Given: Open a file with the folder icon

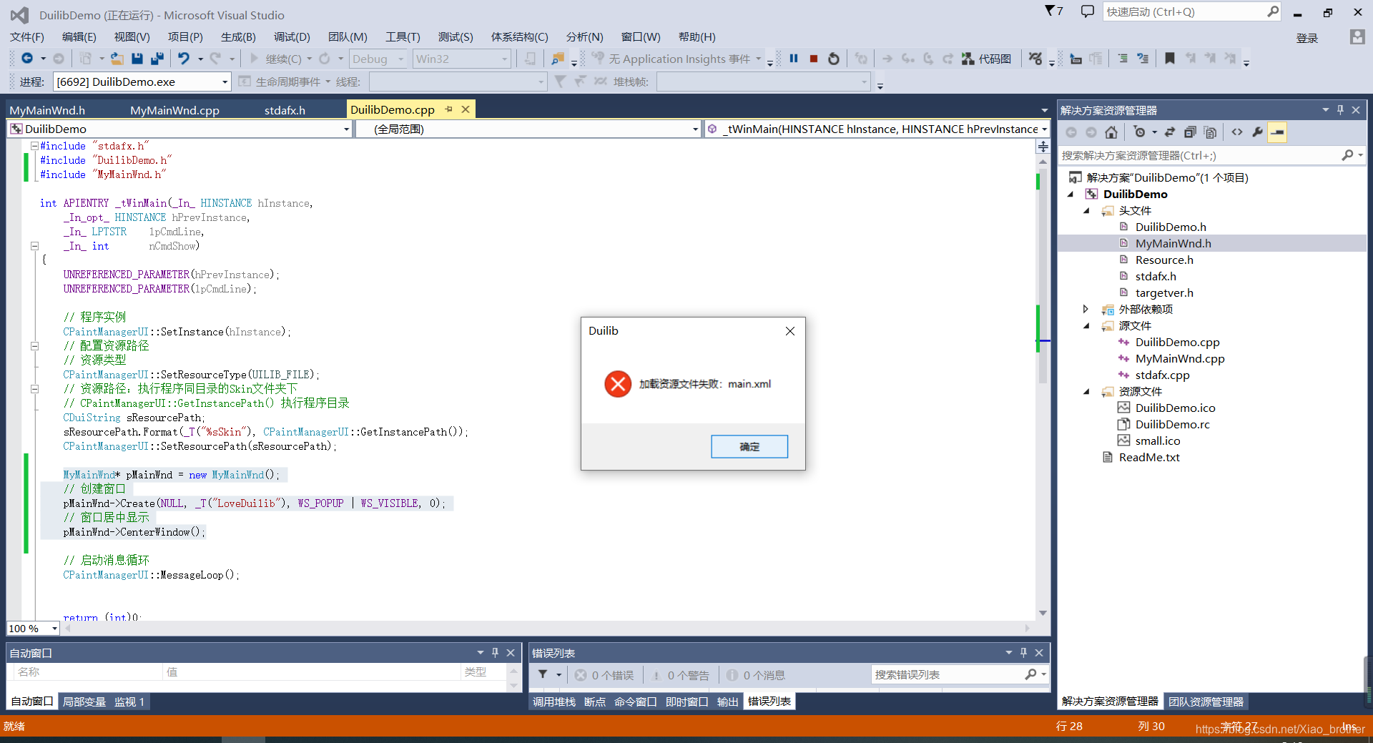Looking at the screenshot, I should tap(117, 59).
